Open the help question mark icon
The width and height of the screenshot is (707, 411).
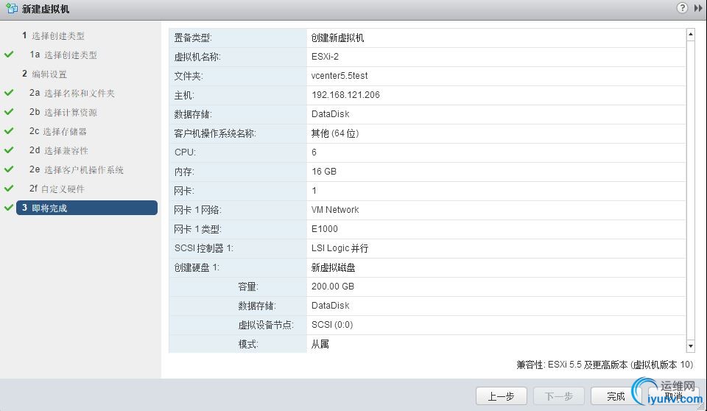click(682, 7)
